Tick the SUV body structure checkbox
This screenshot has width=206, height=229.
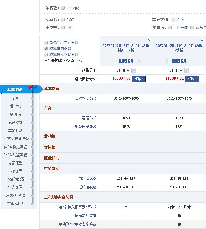coord(174,20)
